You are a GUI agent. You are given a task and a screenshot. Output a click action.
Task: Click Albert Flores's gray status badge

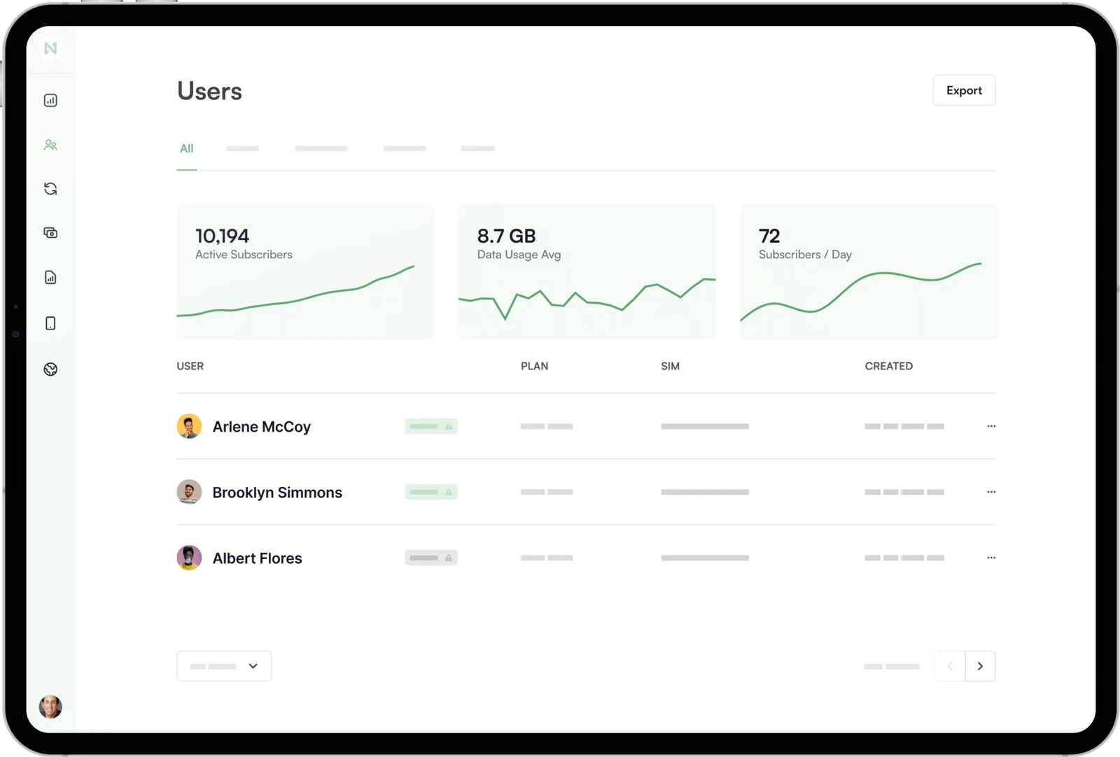tap(431, 558)
